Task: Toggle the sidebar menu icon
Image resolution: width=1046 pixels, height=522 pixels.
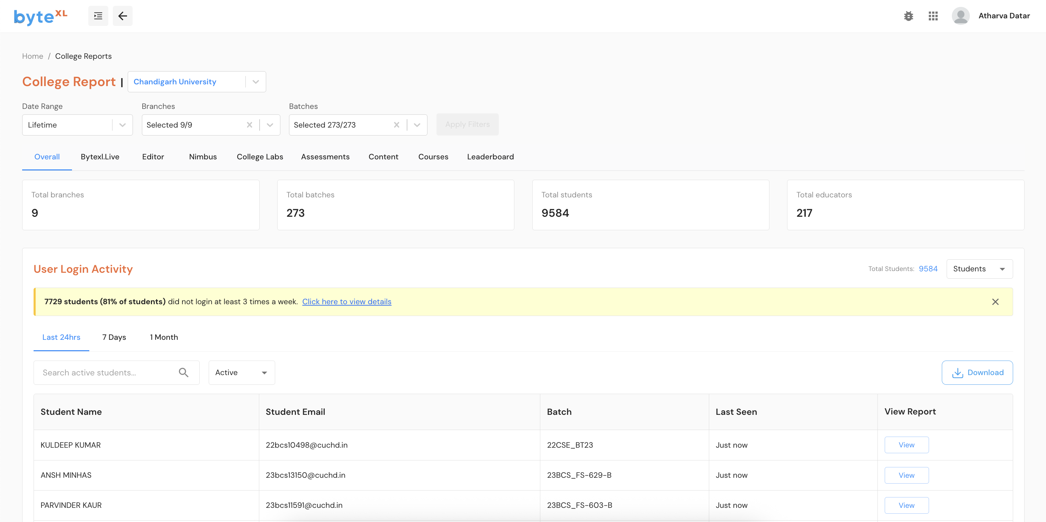Action: pyautogui.click(x=98, y=16)
